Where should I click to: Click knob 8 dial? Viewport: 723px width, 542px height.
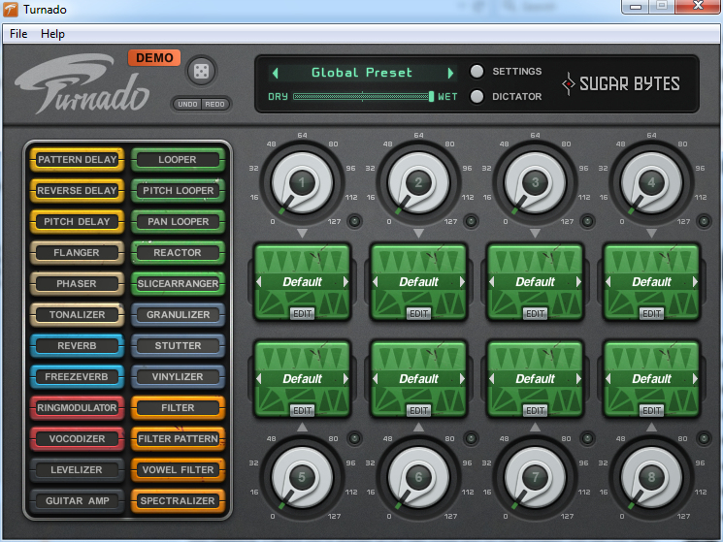pos(651,478)
